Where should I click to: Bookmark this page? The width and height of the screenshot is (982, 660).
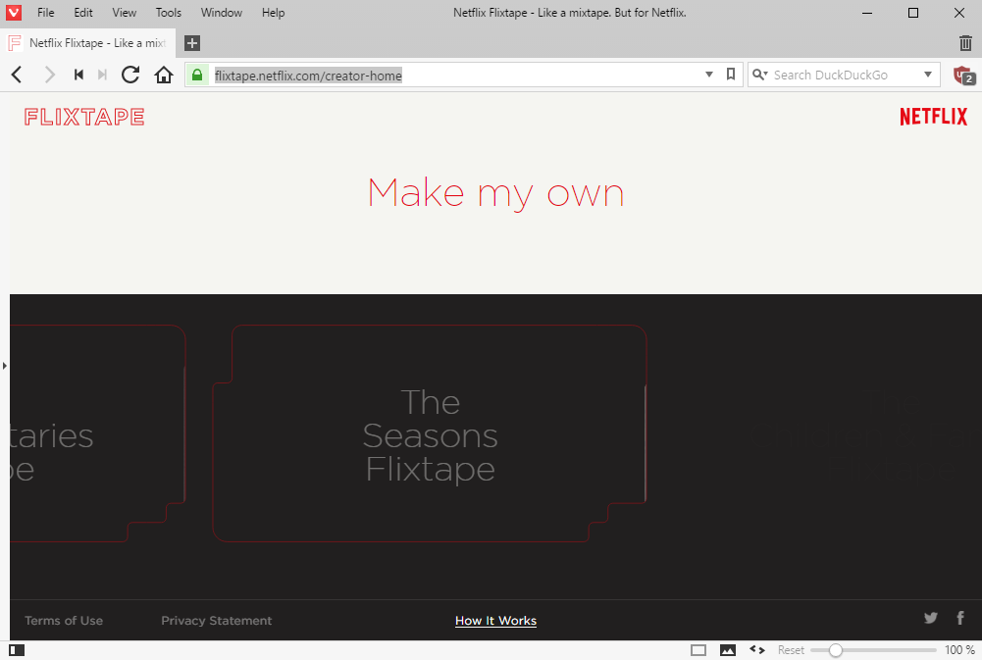click(x=730, y=75)
